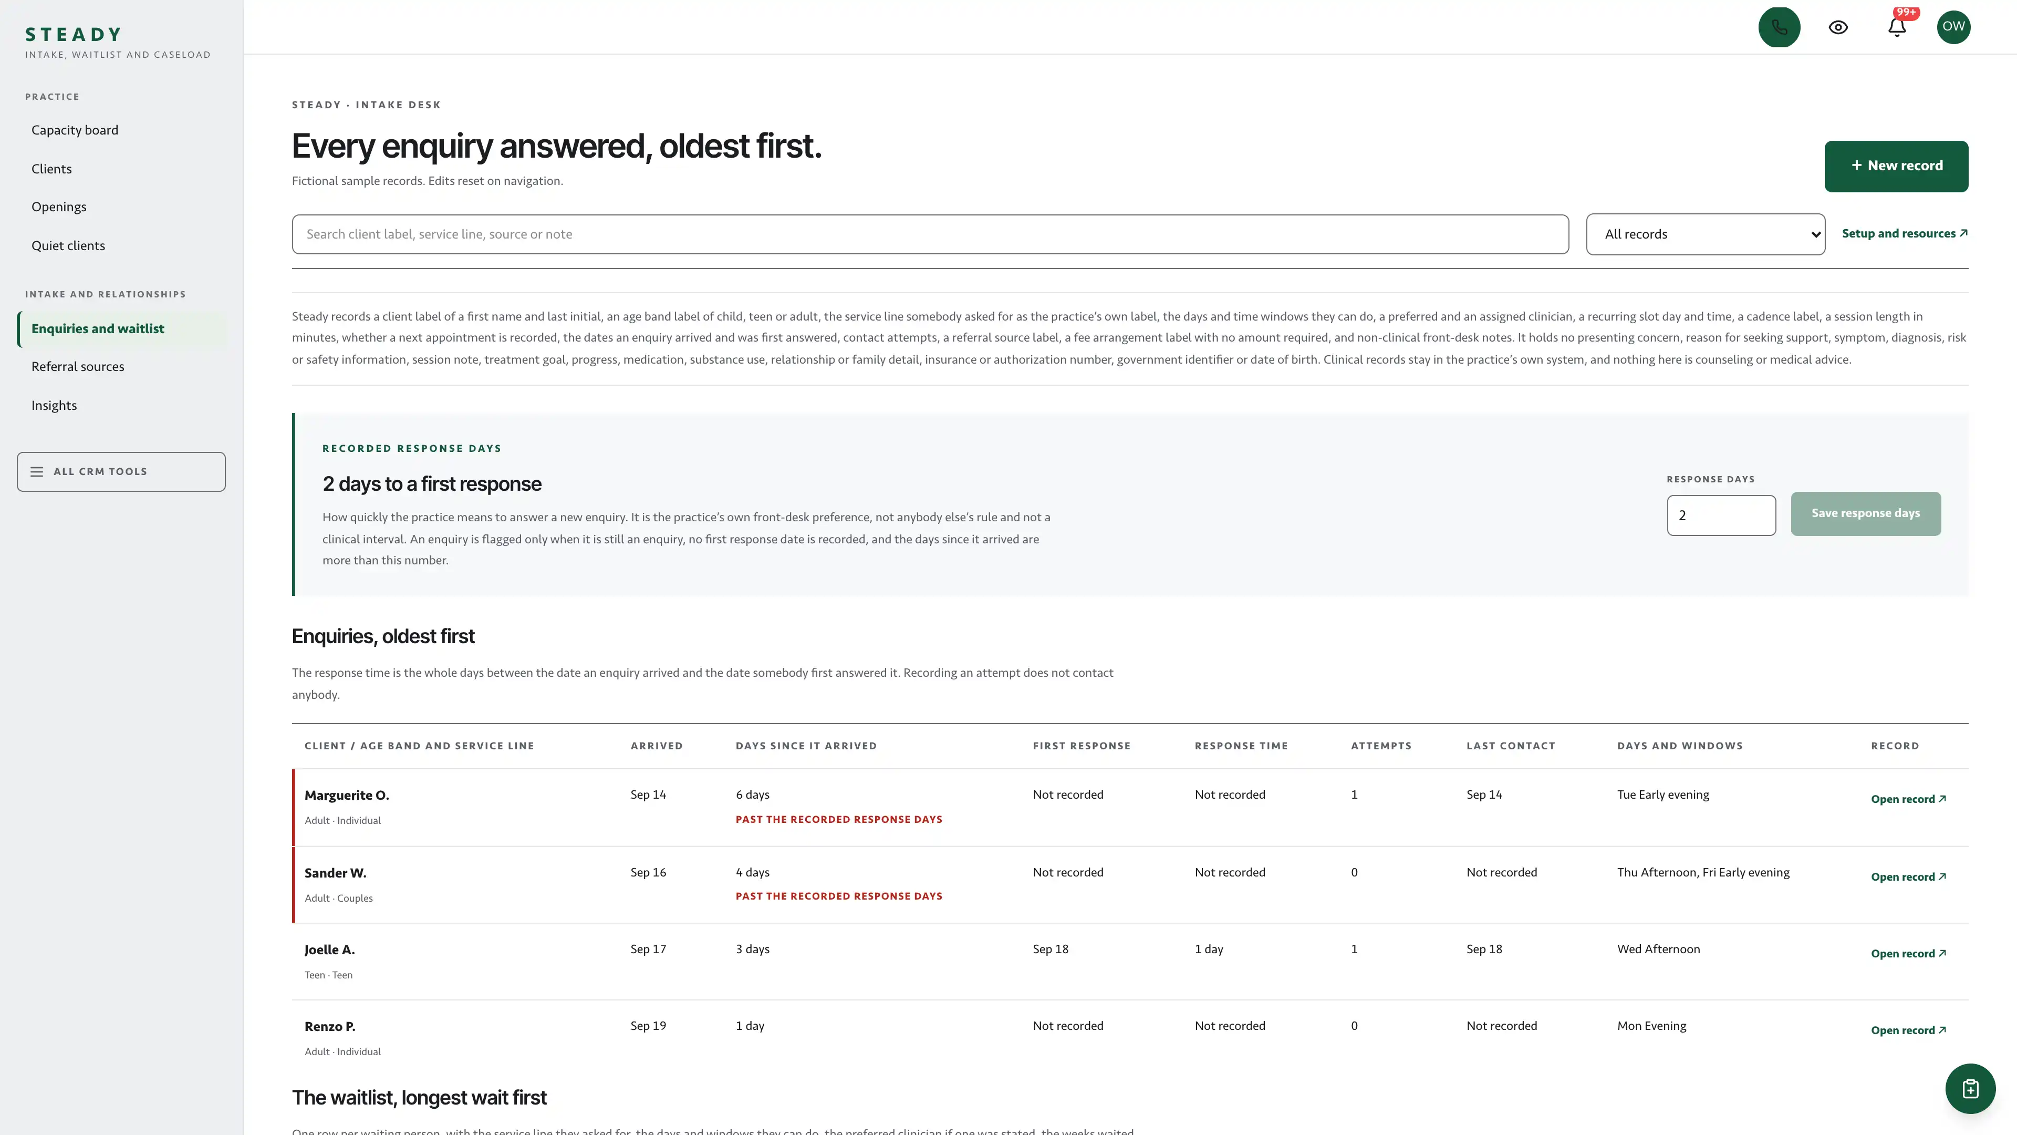Select Enquiries and waitlist nav item
2017x1135 pixels.
coord(121,329)
